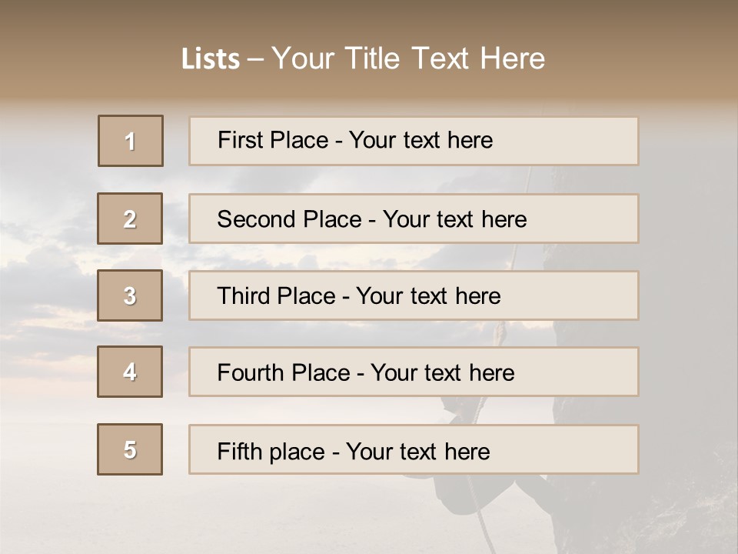The width and height of the screenshot is (738, 554).
Task: Click the number 3 box
Action: [130, 295]
